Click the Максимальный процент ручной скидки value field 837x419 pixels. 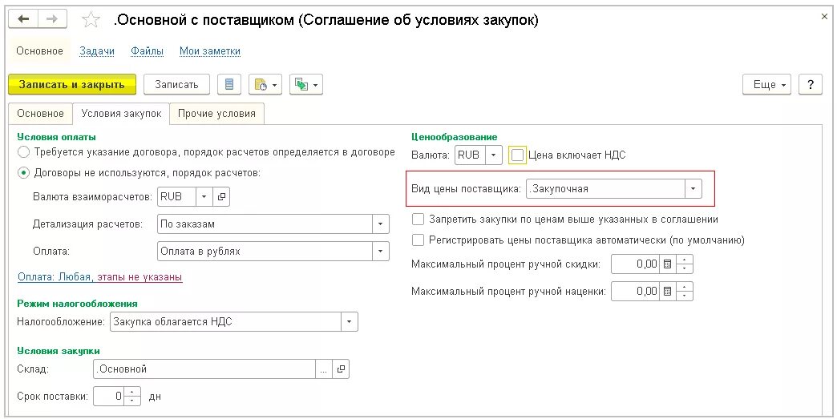636,264
